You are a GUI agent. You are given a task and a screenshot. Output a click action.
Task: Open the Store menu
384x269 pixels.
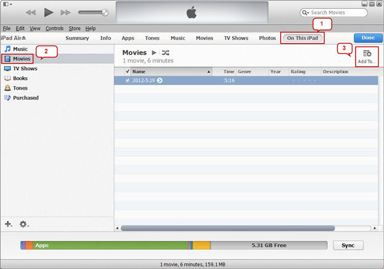tap(74, 28)
